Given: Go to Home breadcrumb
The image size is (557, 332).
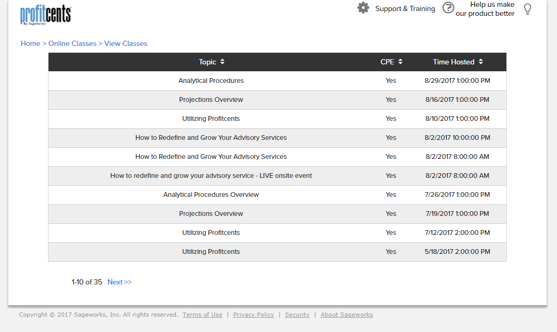Looking at the screenshot, I should (30, 43).
